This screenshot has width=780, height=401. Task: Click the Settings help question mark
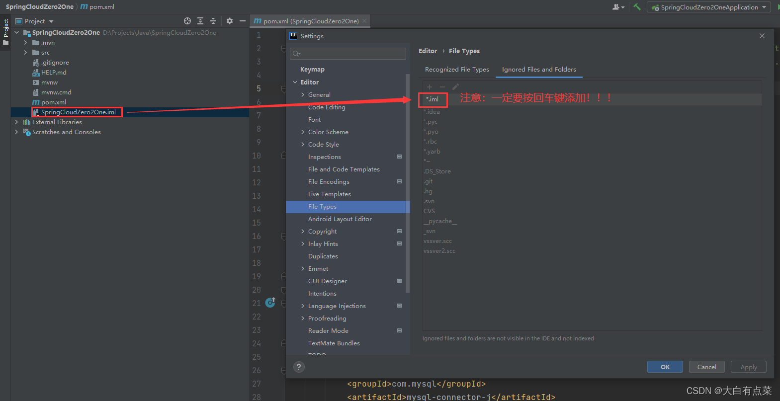coord(298,367)
